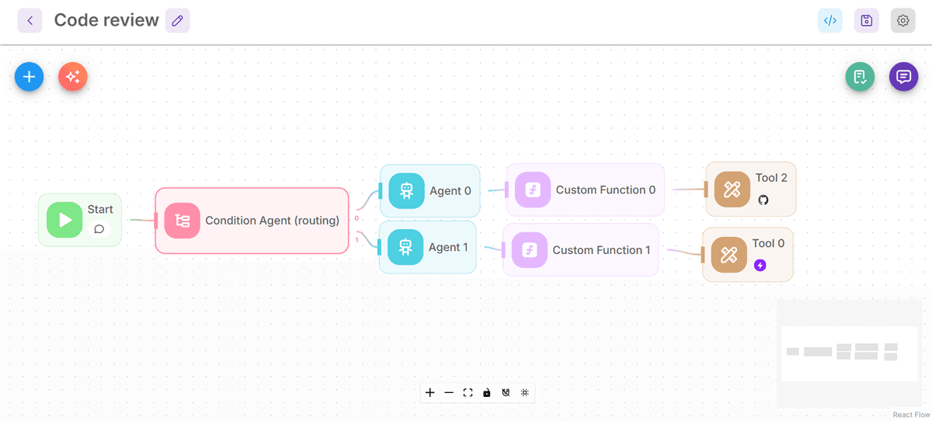The height and width of the screenshot is (421, 932).
Task: Open the purple chat button
Action: pyautogui.click(x=903, y=77)
